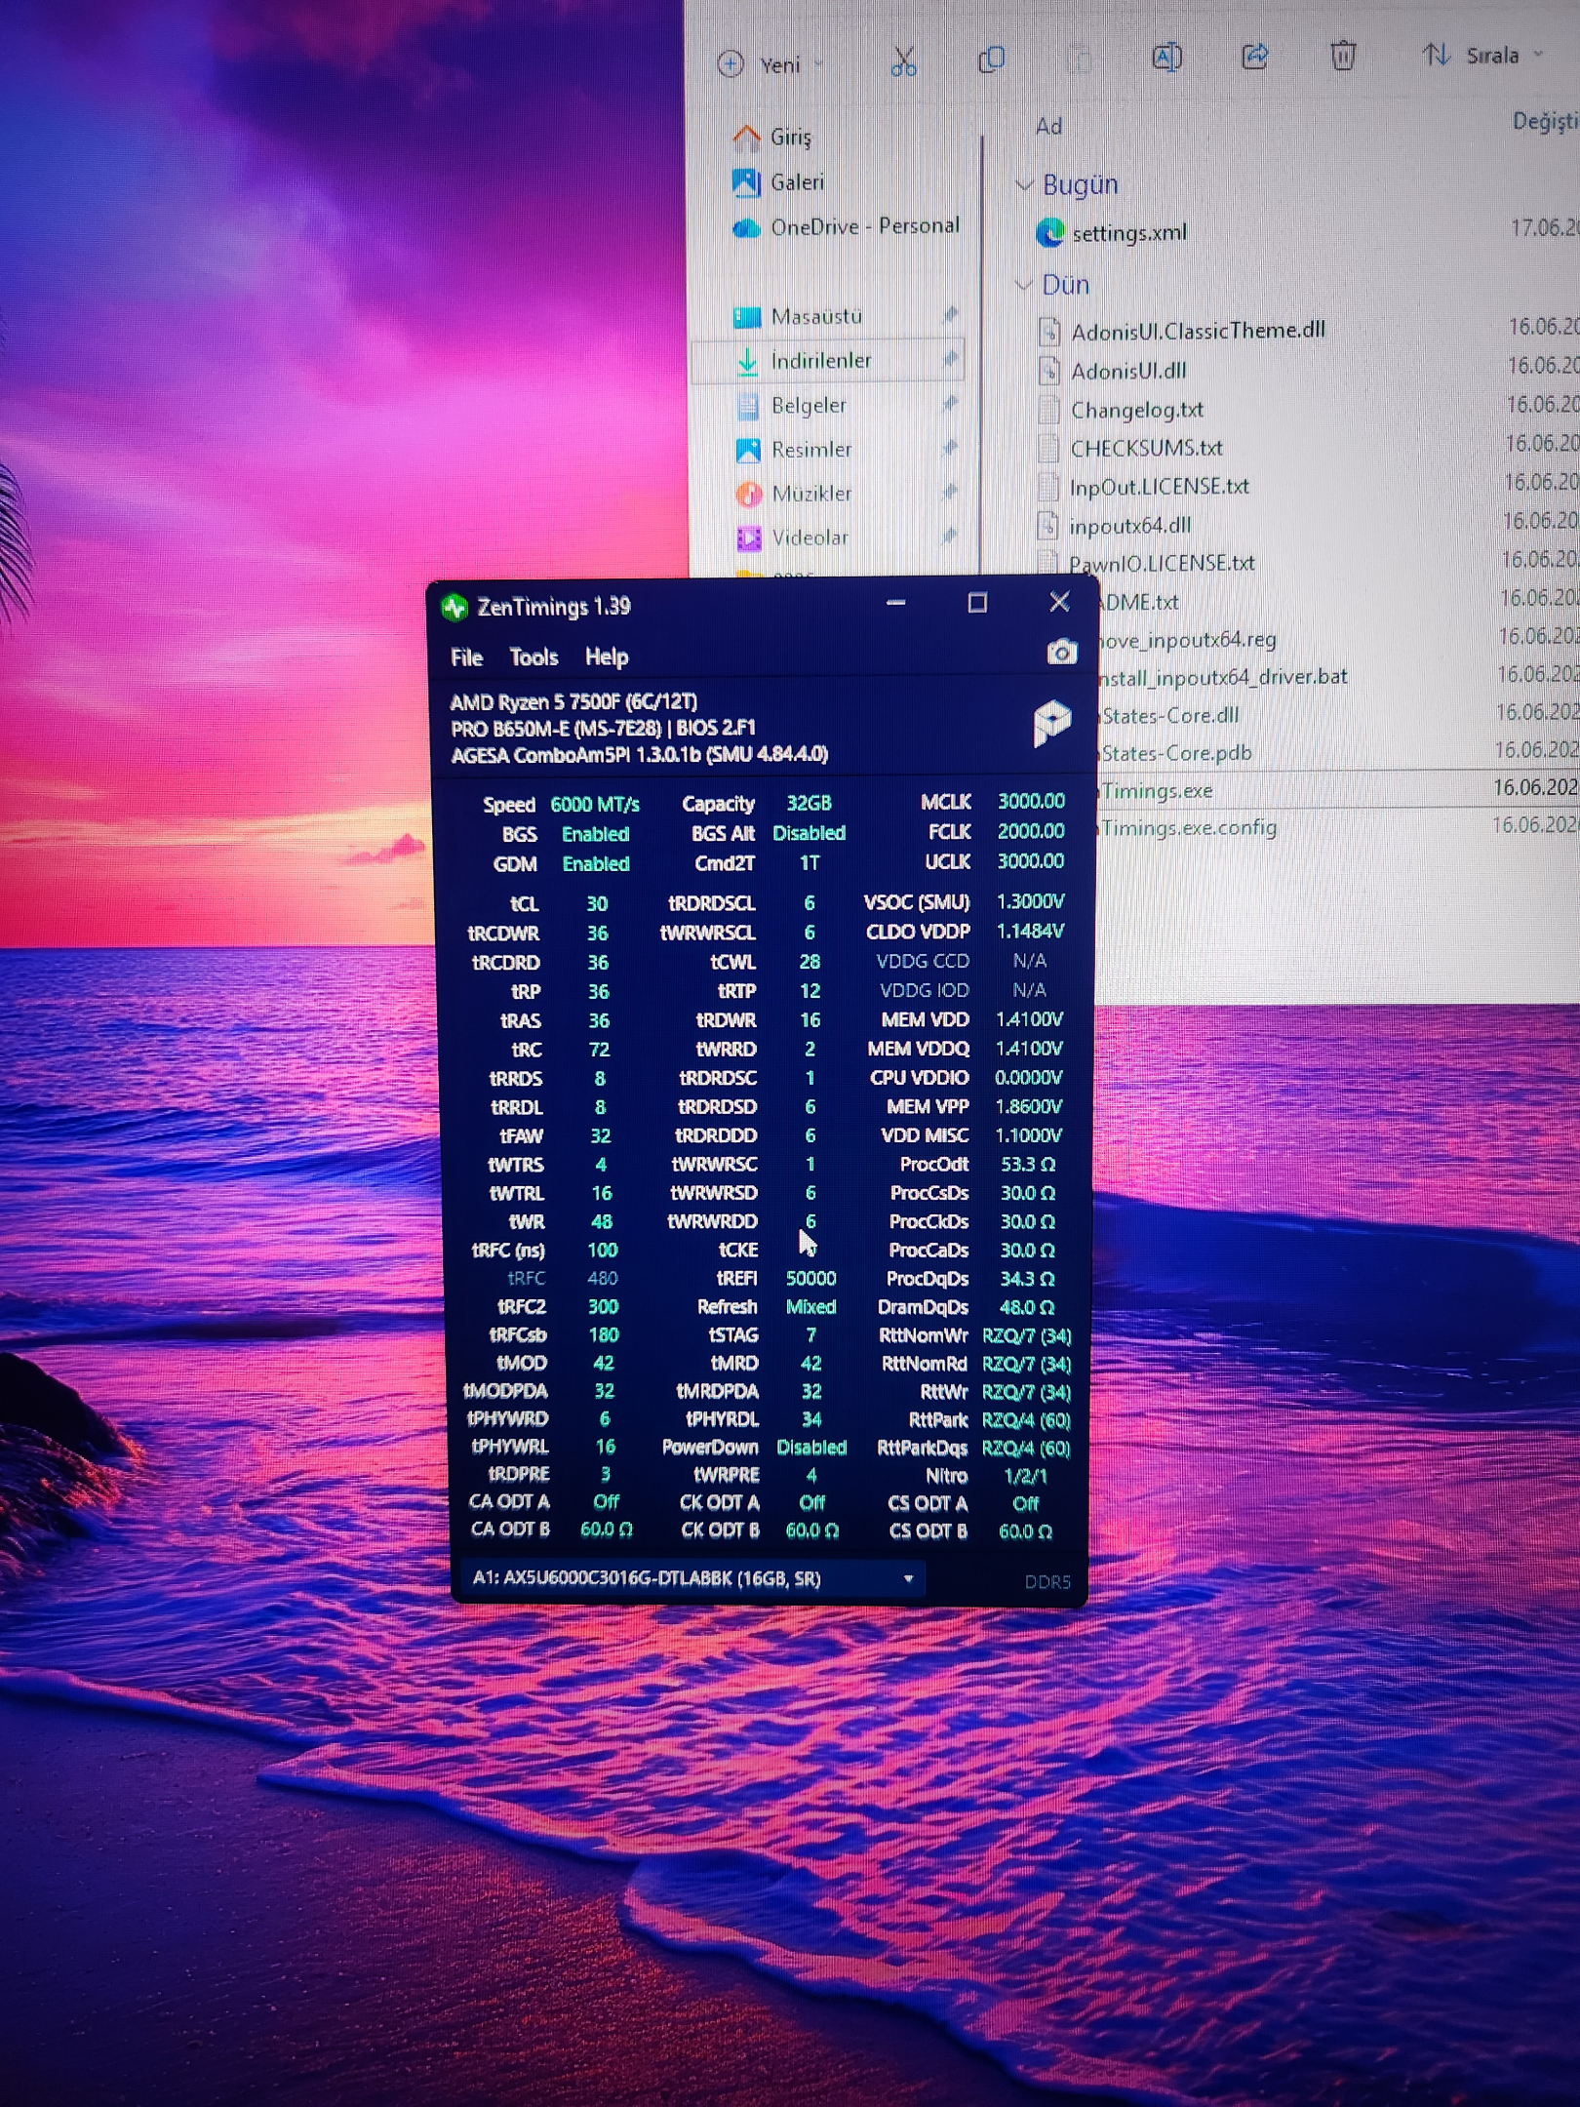Image resolution: width=1580 pixels, height=2107 pixels.
Task: Open Belgeler via its document icon
Action: point(748,406)
